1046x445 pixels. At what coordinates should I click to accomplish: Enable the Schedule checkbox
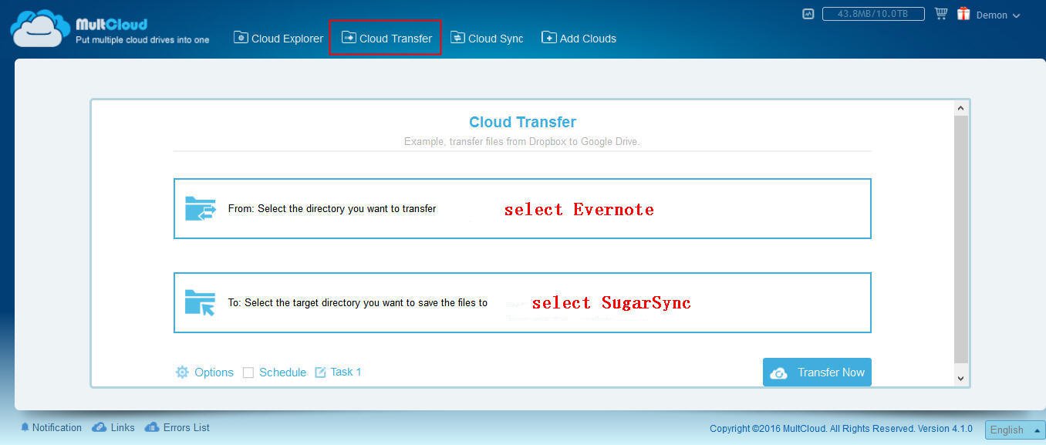248,373
